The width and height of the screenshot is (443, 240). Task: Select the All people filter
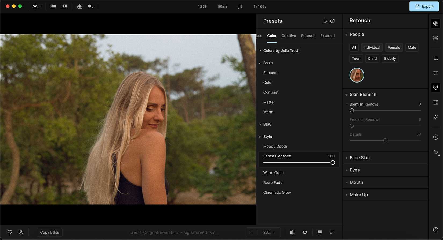[x=354, y=47]
